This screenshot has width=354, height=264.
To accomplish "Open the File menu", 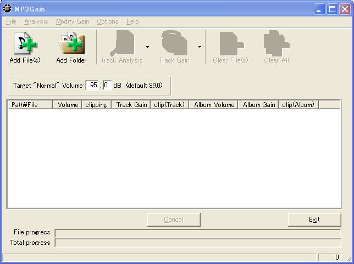I will point(11,21).
